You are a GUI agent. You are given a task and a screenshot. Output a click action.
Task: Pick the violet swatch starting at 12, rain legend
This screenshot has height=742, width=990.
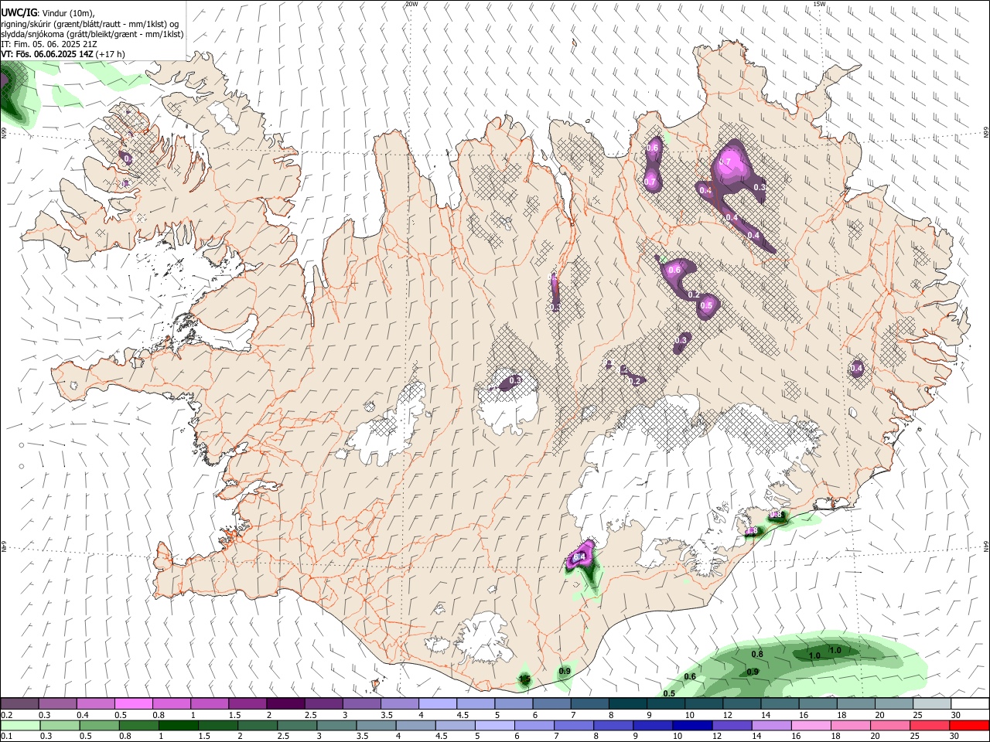732,725
